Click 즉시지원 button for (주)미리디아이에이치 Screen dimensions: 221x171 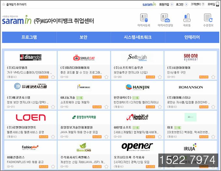click(97, 77)
